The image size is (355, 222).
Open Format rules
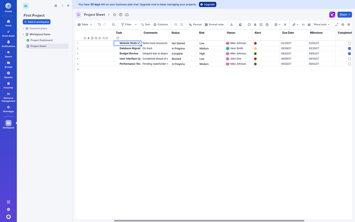point(214,24)
